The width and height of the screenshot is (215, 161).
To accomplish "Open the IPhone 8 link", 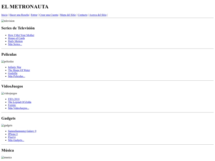I will tap(13, 134).
